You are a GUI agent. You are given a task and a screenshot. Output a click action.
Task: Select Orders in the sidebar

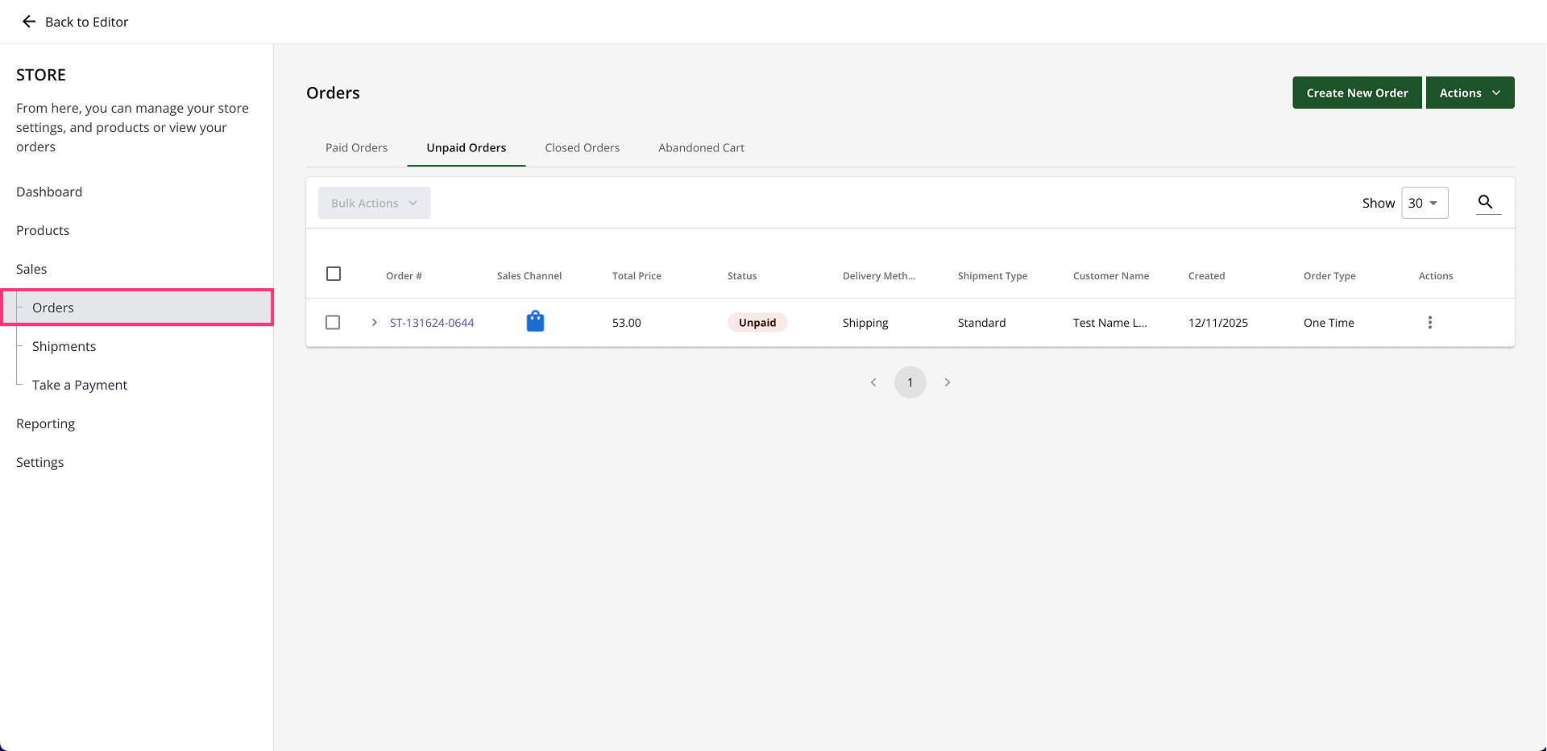(x=138, y=307)
